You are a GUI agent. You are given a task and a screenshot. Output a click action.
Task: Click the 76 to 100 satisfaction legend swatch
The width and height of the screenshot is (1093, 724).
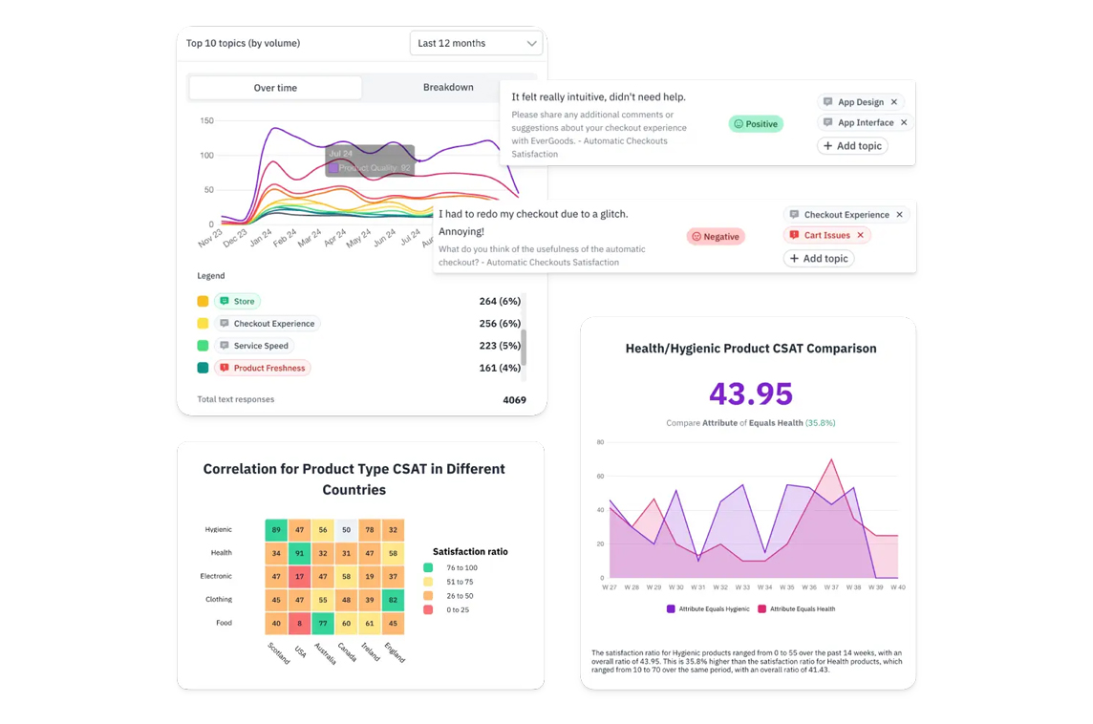428,568
